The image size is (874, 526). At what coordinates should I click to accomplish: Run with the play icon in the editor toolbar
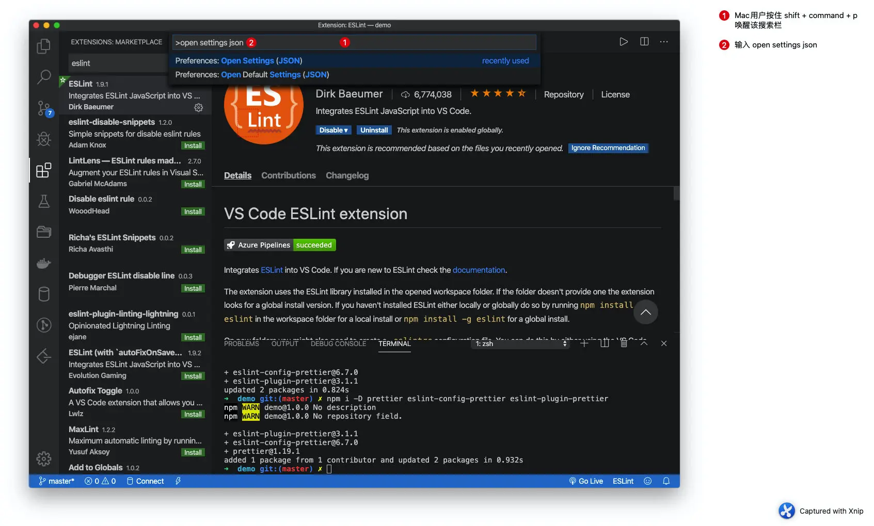tap(624, 42)
